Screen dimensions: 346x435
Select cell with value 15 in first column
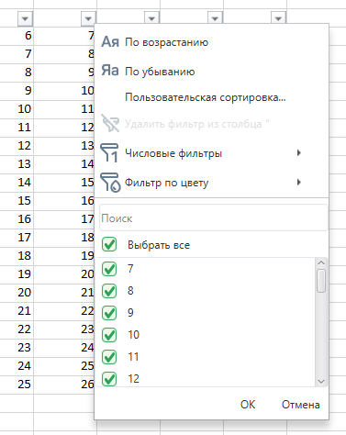pyautogui.click(x=17, y=201)
